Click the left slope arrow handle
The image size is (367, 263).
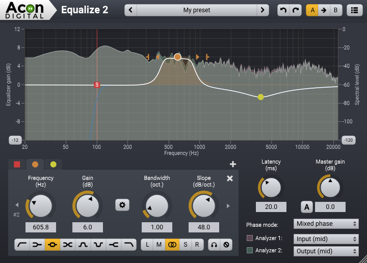point(158,57)
